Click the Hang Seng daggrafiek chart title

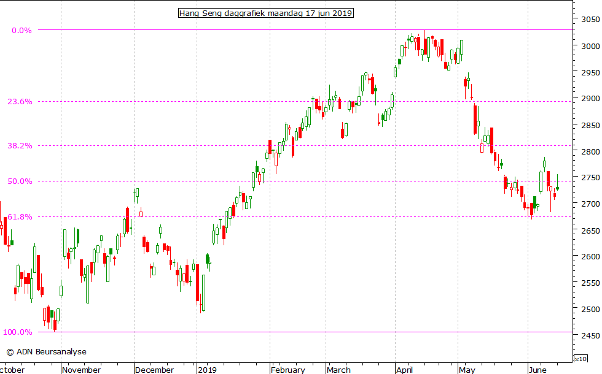click(265, 13)
